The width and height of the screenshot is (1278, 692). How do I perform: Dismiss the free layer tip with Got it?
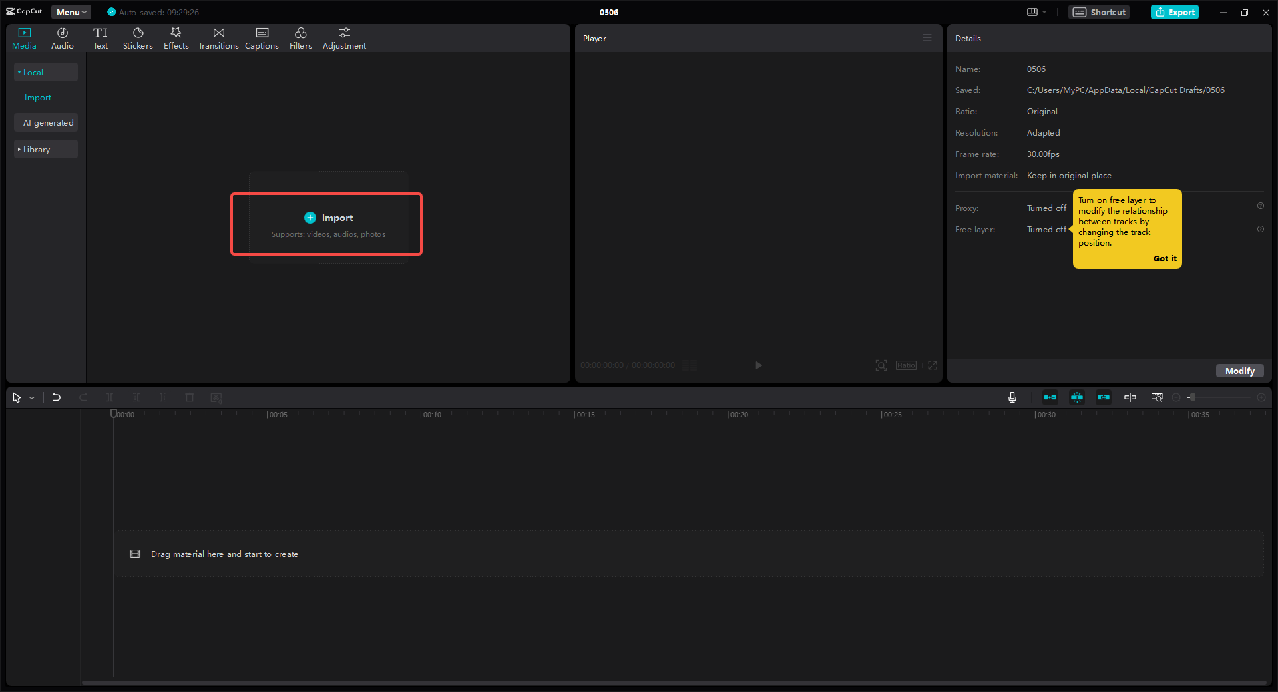[1166, 258]
